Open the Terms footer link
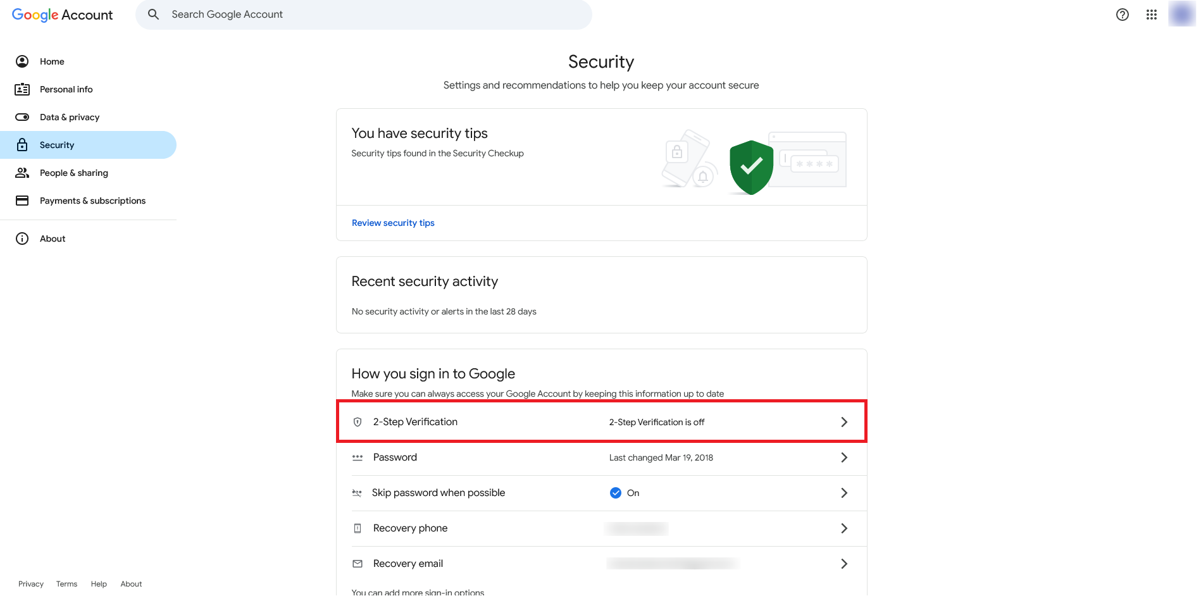This screenshot has height=596, width=1201. point(66,584)
